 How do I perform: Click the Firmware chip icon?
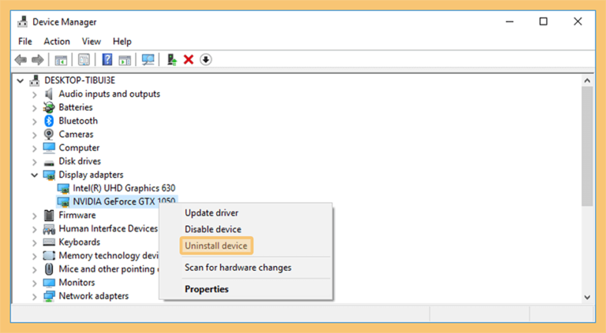(x=49, y=215)
